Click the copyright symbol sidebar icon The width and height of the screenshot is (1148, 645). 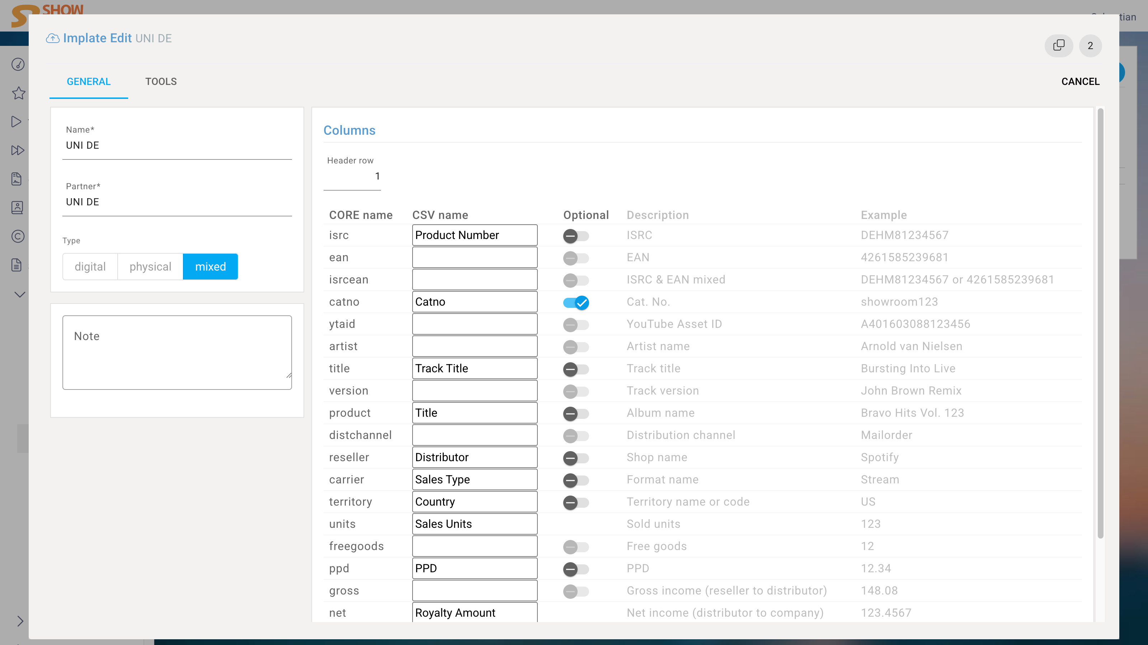pyautogui.click(x=18, y=236)
